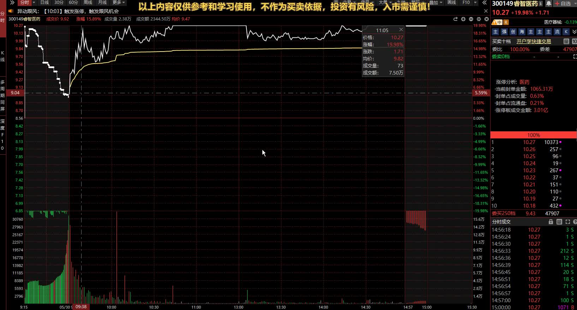Click the 流 tag icon
This screenshot has width=577, height=310.
click(557, 32)
